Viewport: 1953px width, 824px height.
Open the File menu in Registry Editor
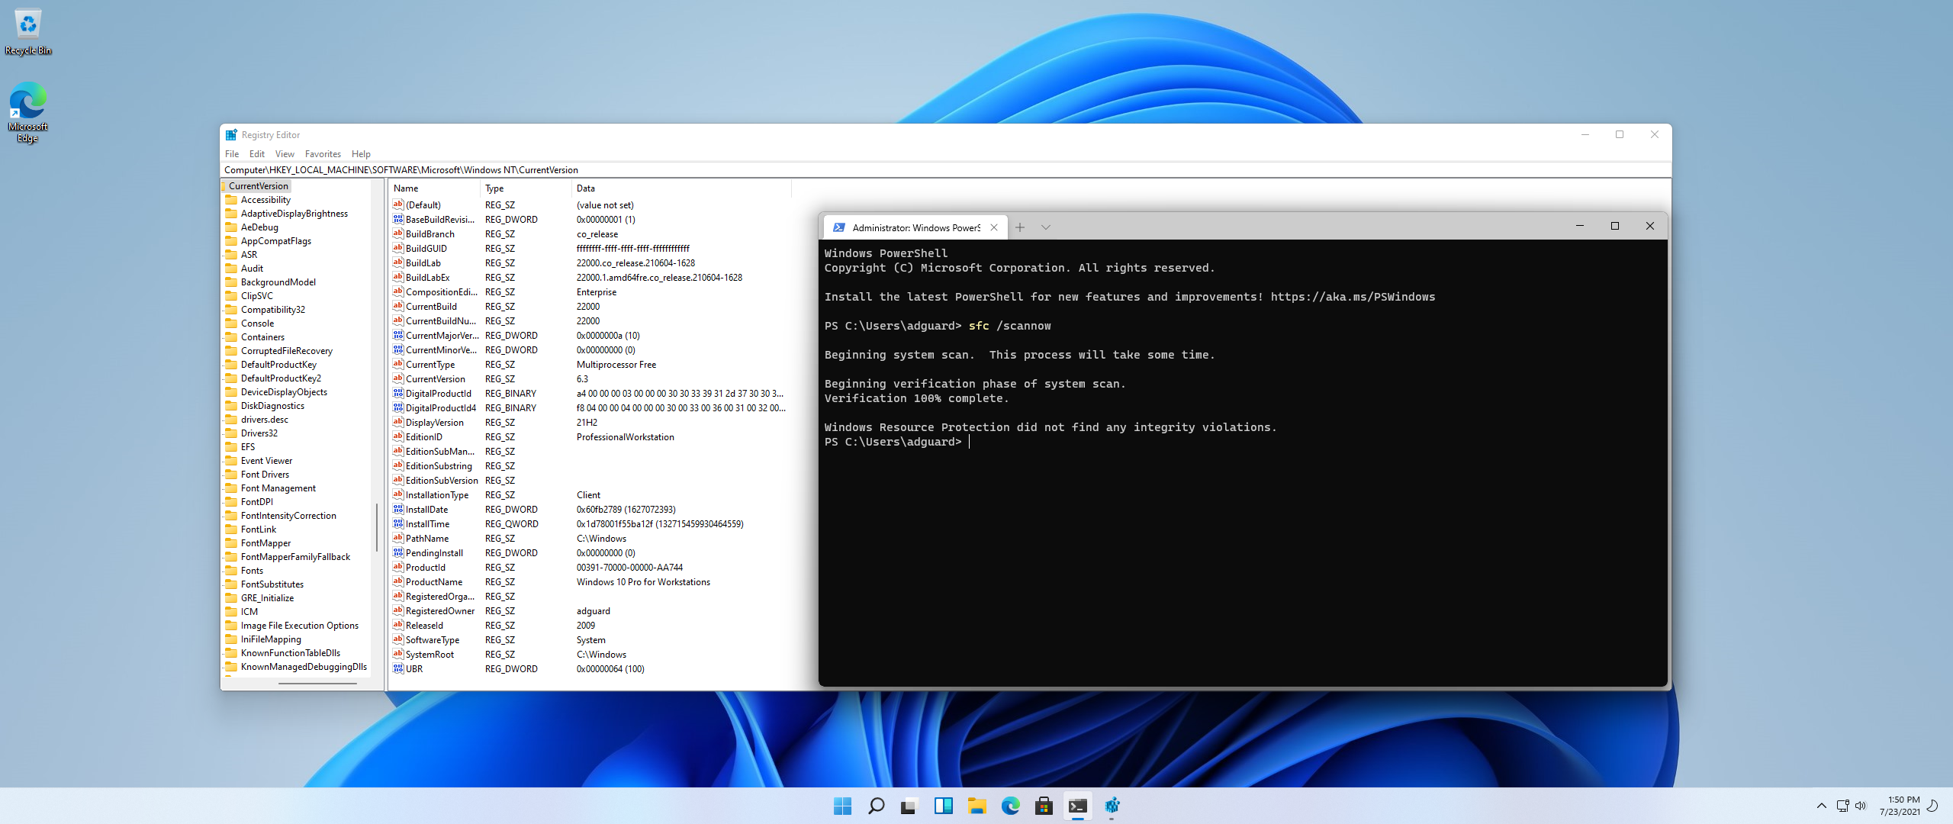tap(232, 154)
